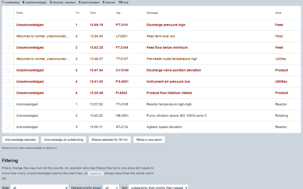Click Reactor temperature high-high message

point(169,104)
